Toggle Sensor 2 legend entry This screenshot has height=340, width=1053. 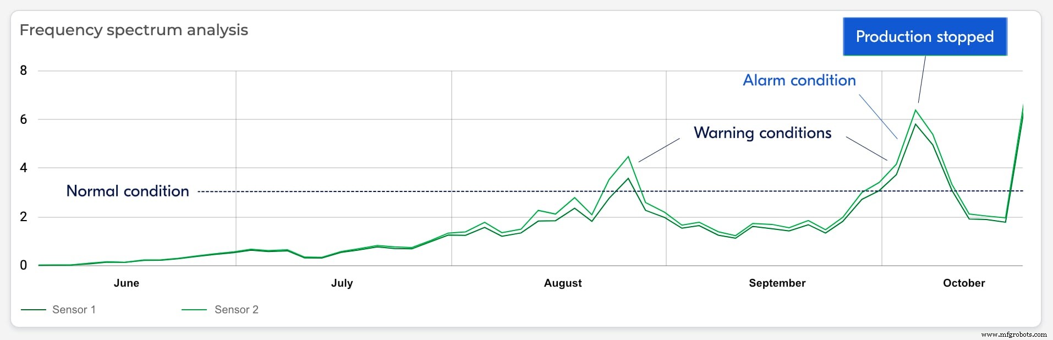click(x=236, y=310)
